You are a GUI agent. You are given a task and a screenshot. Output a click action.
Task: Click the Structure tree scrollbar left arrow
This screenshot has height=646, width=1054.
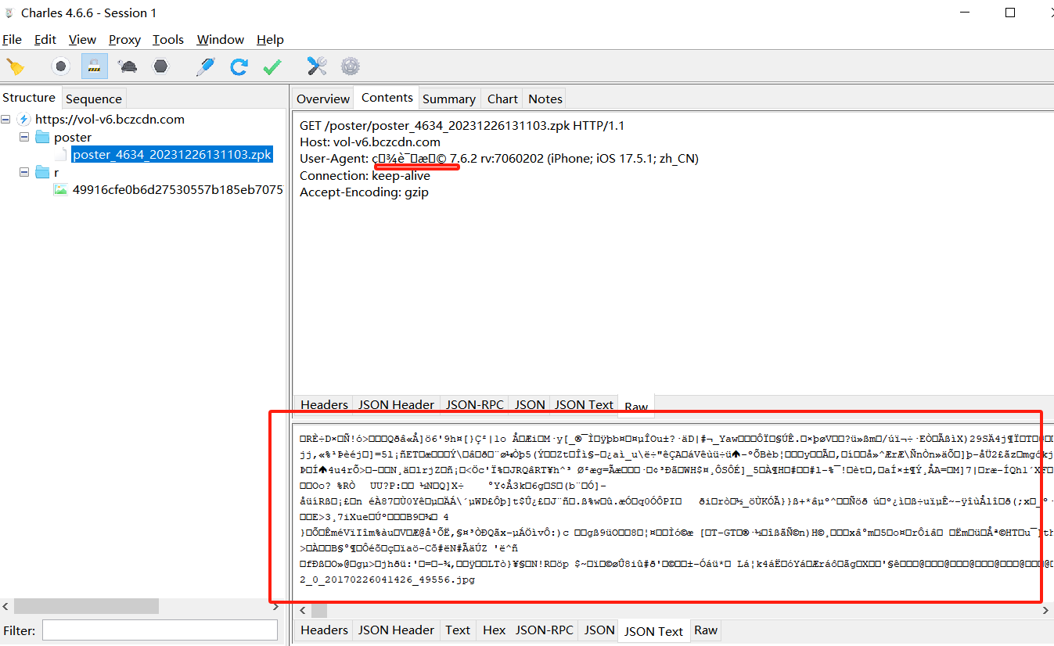coord(6,606)
